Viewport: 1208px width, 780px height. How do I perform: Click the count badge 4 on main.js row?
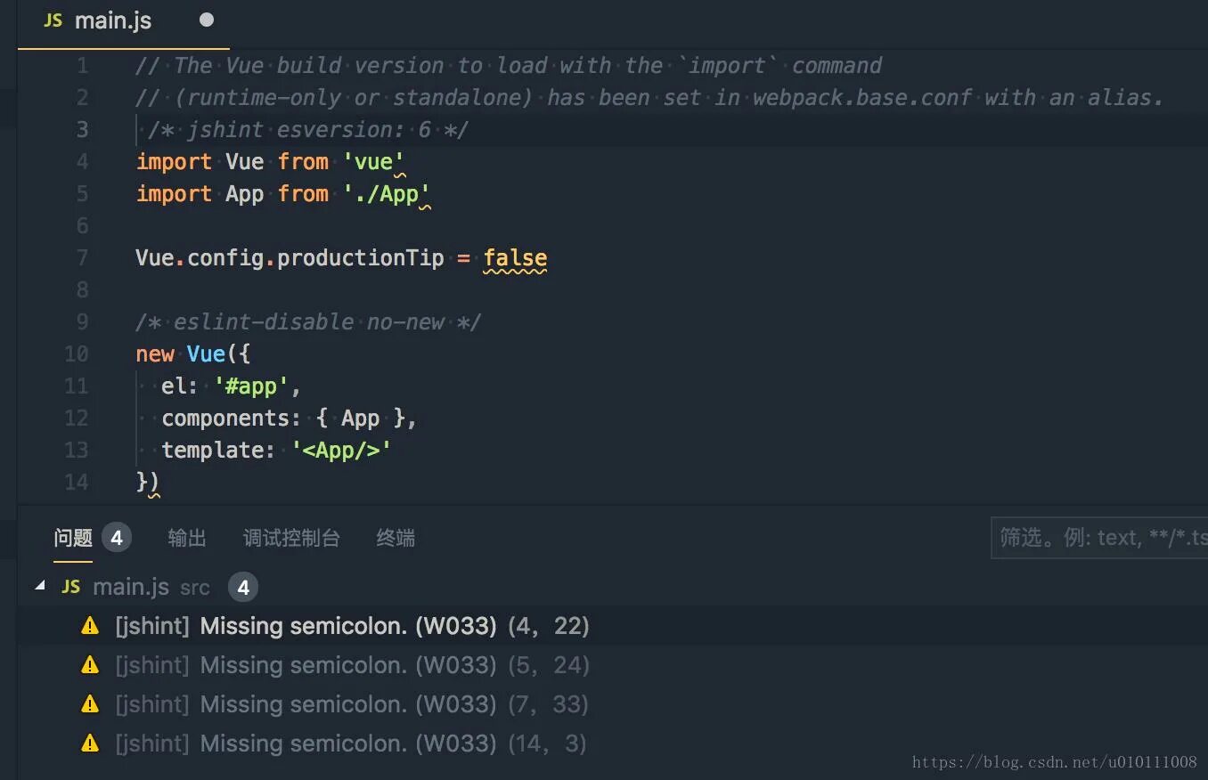[243, 587]
